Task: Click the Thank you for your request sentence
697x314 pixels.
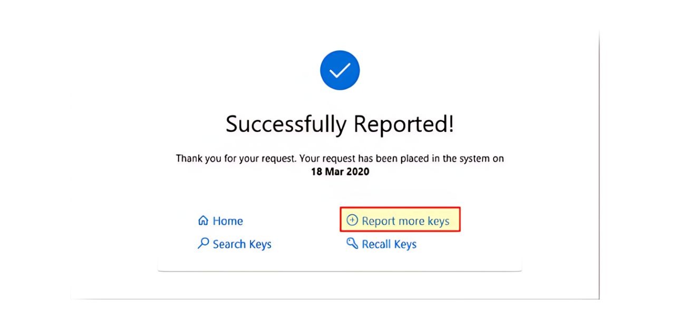Action: tap(340, 158)
